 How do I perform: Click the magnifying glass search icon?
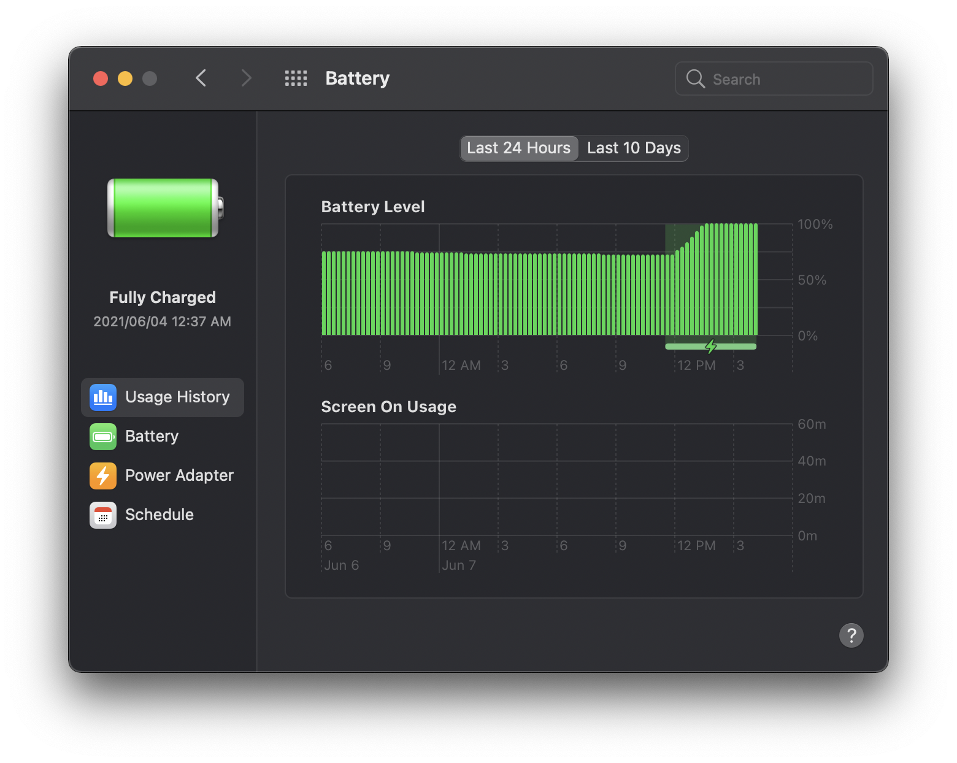pos(695,79)
